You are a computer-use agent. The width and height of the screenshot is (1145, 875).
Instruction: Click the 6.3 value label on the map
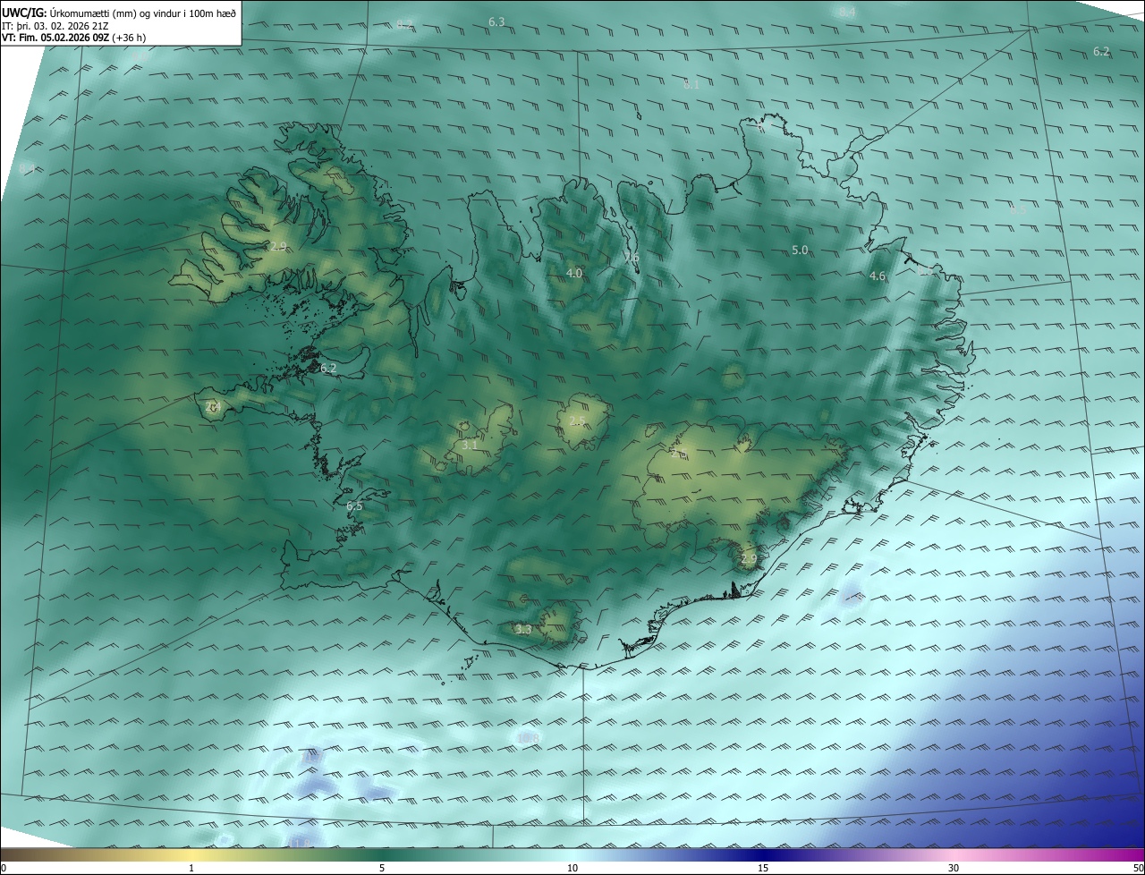496,21
